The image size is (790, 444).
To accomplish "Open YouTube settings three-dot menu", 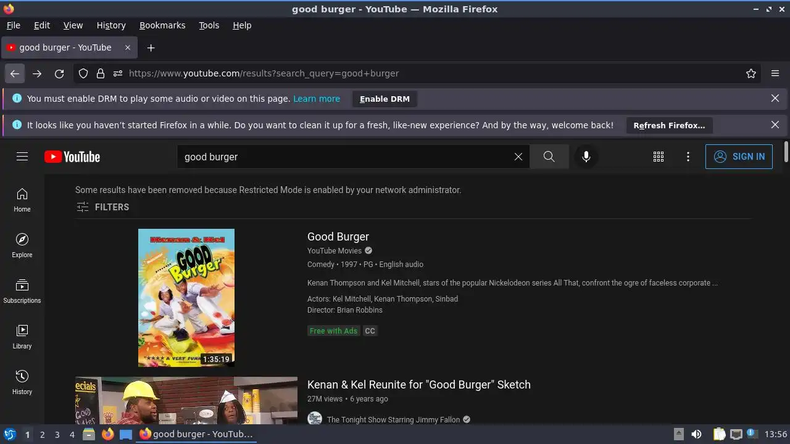I will [688, 157].
